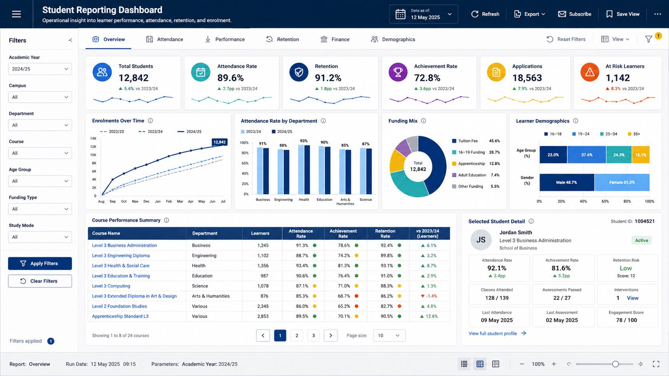The width and height of the screenshot is (669, 376).
Task: Click the JS student avatar
Action: pos(481,240)
